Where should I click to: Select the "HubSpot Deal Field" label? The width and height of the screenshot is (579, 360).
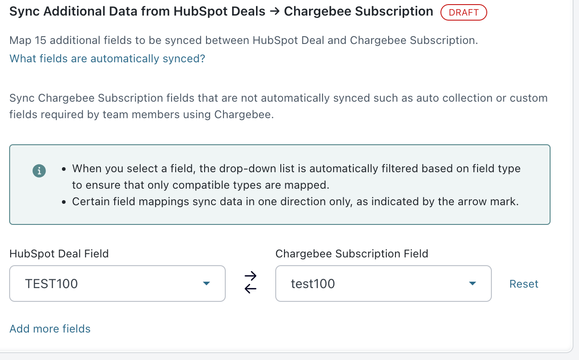click(59, 254)
